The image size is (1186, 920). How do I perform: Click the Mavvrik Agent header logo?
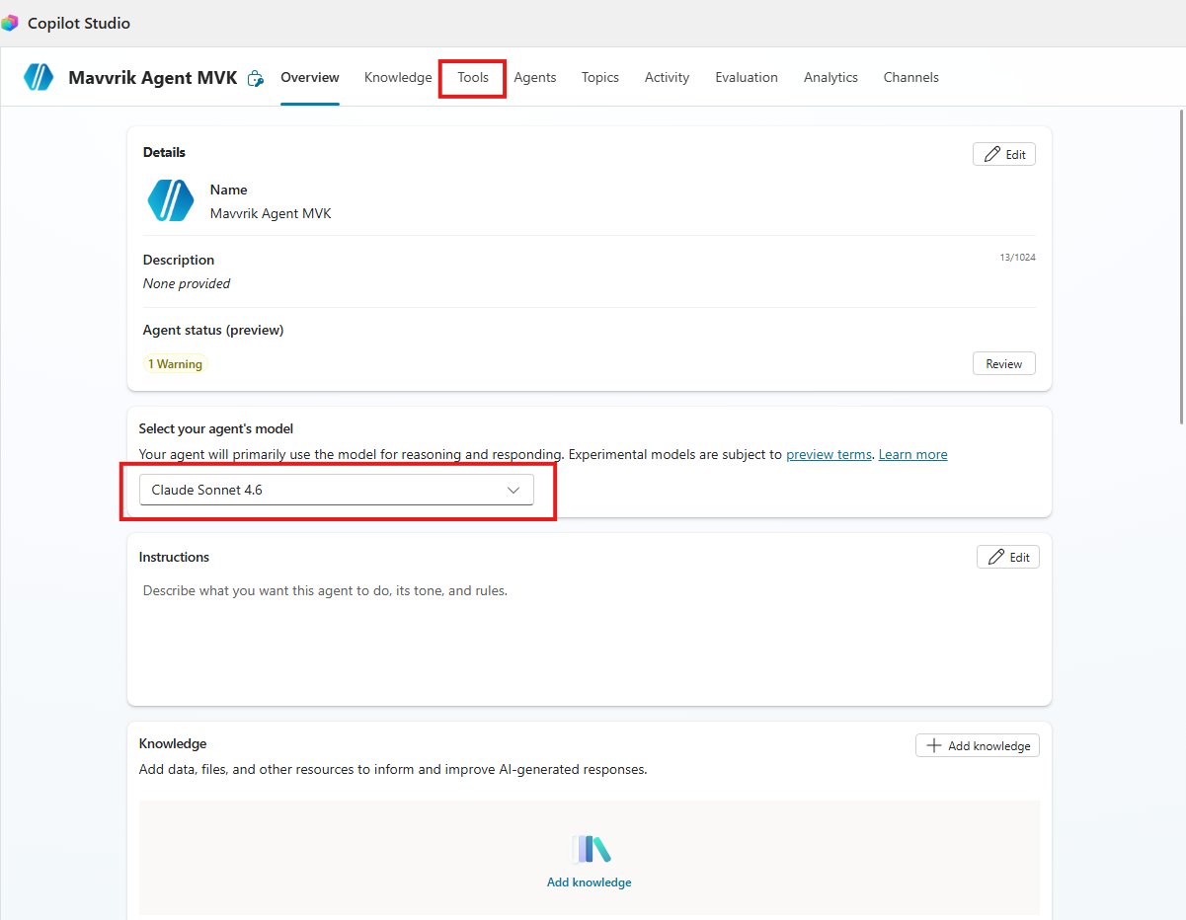pos(39,77)
